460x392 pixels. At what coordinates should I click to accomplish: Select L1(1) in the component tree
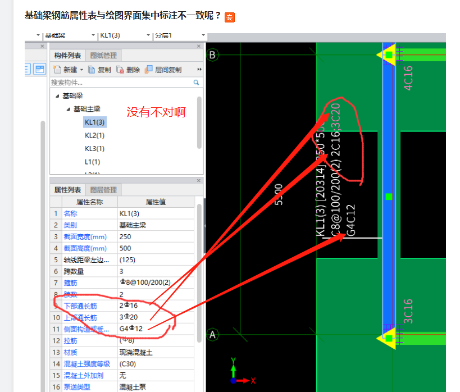click(93, 162)
